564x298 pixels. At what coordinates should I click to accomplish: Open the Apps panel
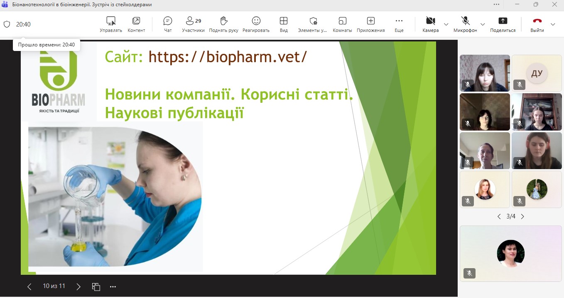[x=370, y=24]
